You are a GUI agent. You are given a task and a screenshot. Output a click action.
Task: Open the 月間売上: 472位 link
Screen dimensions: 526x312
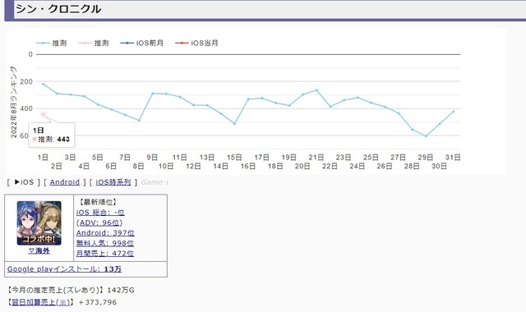(105, 254)
